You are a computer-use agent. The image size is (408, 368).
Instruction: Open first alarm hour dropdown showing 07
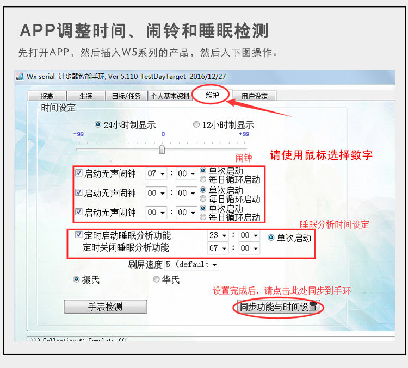coord(156,174)
